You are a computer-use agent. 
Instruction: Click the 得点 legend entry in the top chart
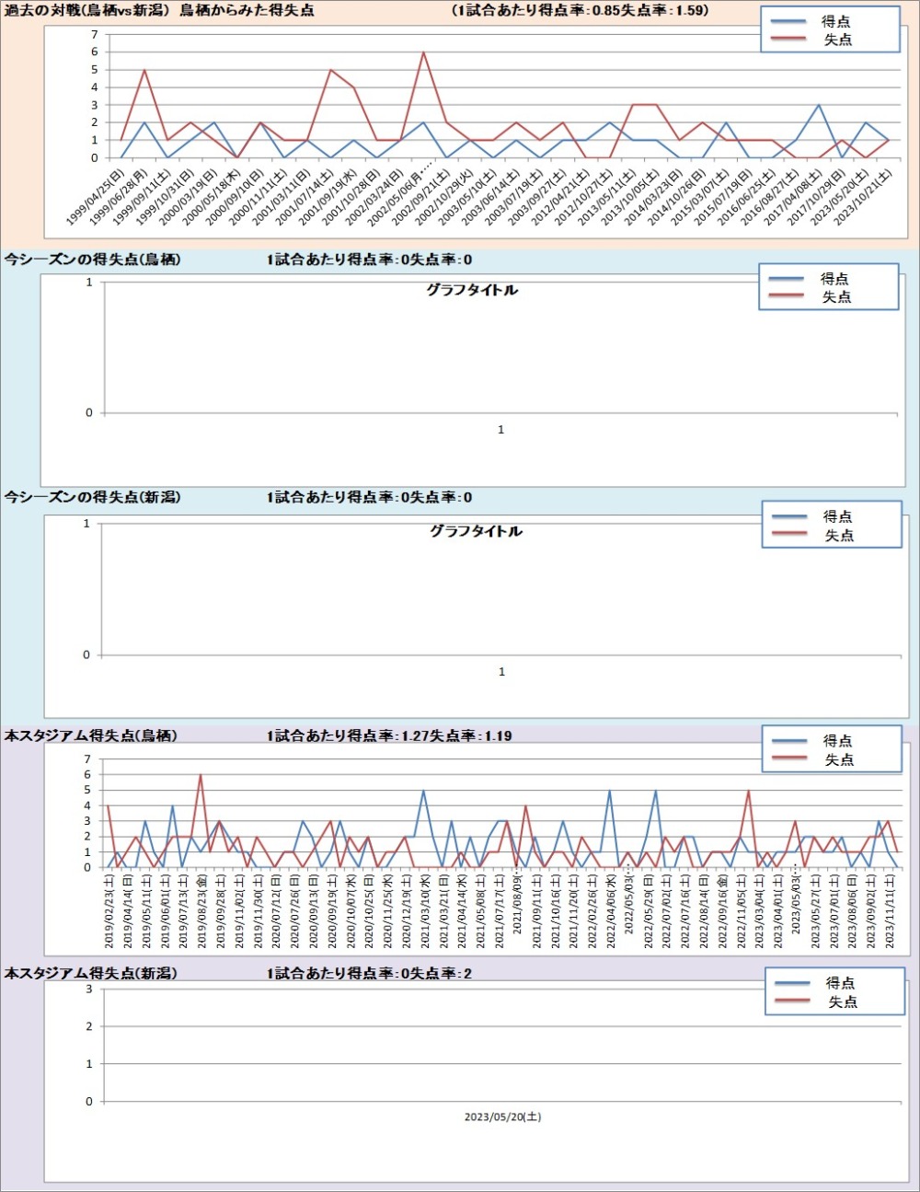pos(834,21)
